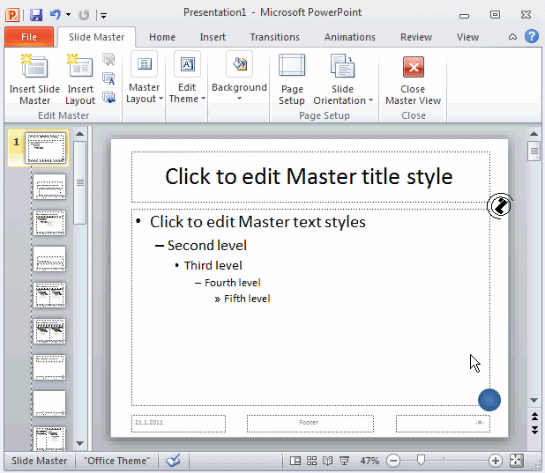545x473 pixels.
Task: Click the Undo arrow icon
Action: pyautogui.click(x=55, y=14)
